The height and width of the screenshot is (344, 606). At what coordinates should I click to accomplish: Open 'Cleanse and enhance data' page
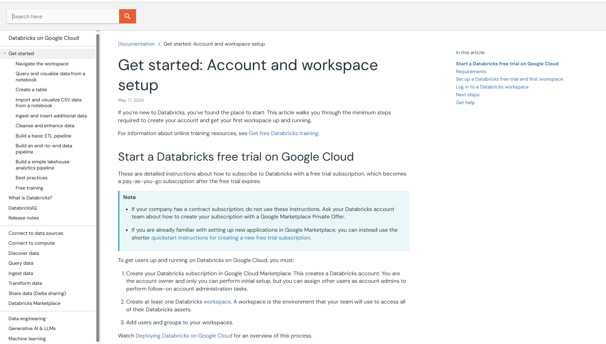pyautogui.click(x=45, y=126)
